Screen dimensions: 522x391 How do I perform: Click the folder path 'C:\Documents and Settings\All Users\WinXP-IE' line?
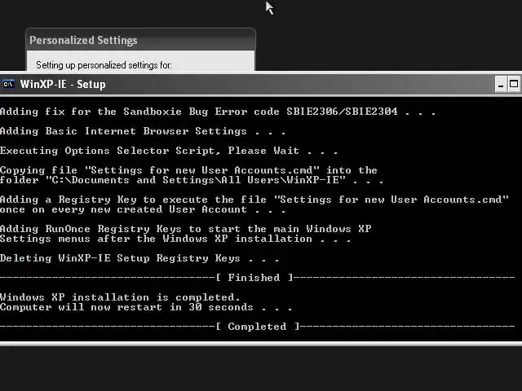192,180
